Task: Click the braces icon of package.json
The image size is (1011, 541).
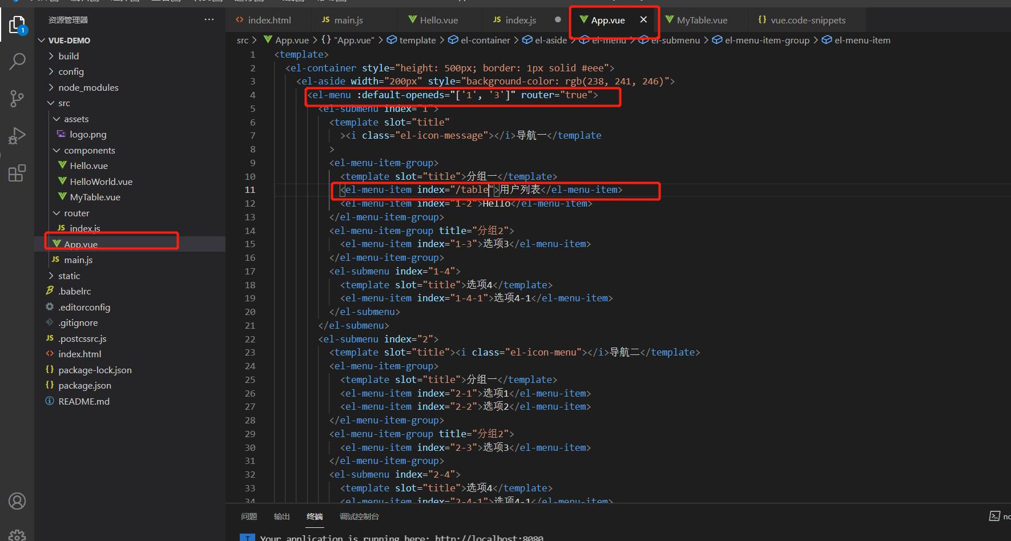Action: pos(50,385)
